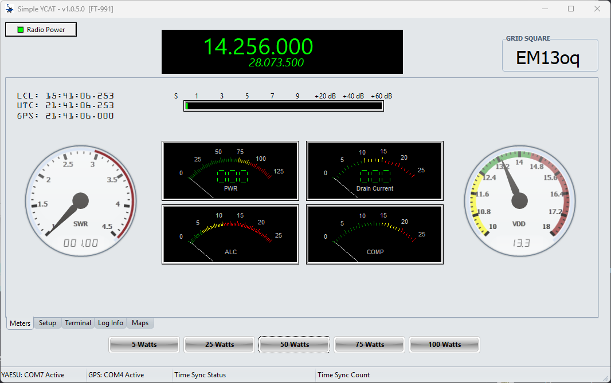Enable 100 Watts output power
The height and width of the screenshot is (383, 611).
point(444,344)
